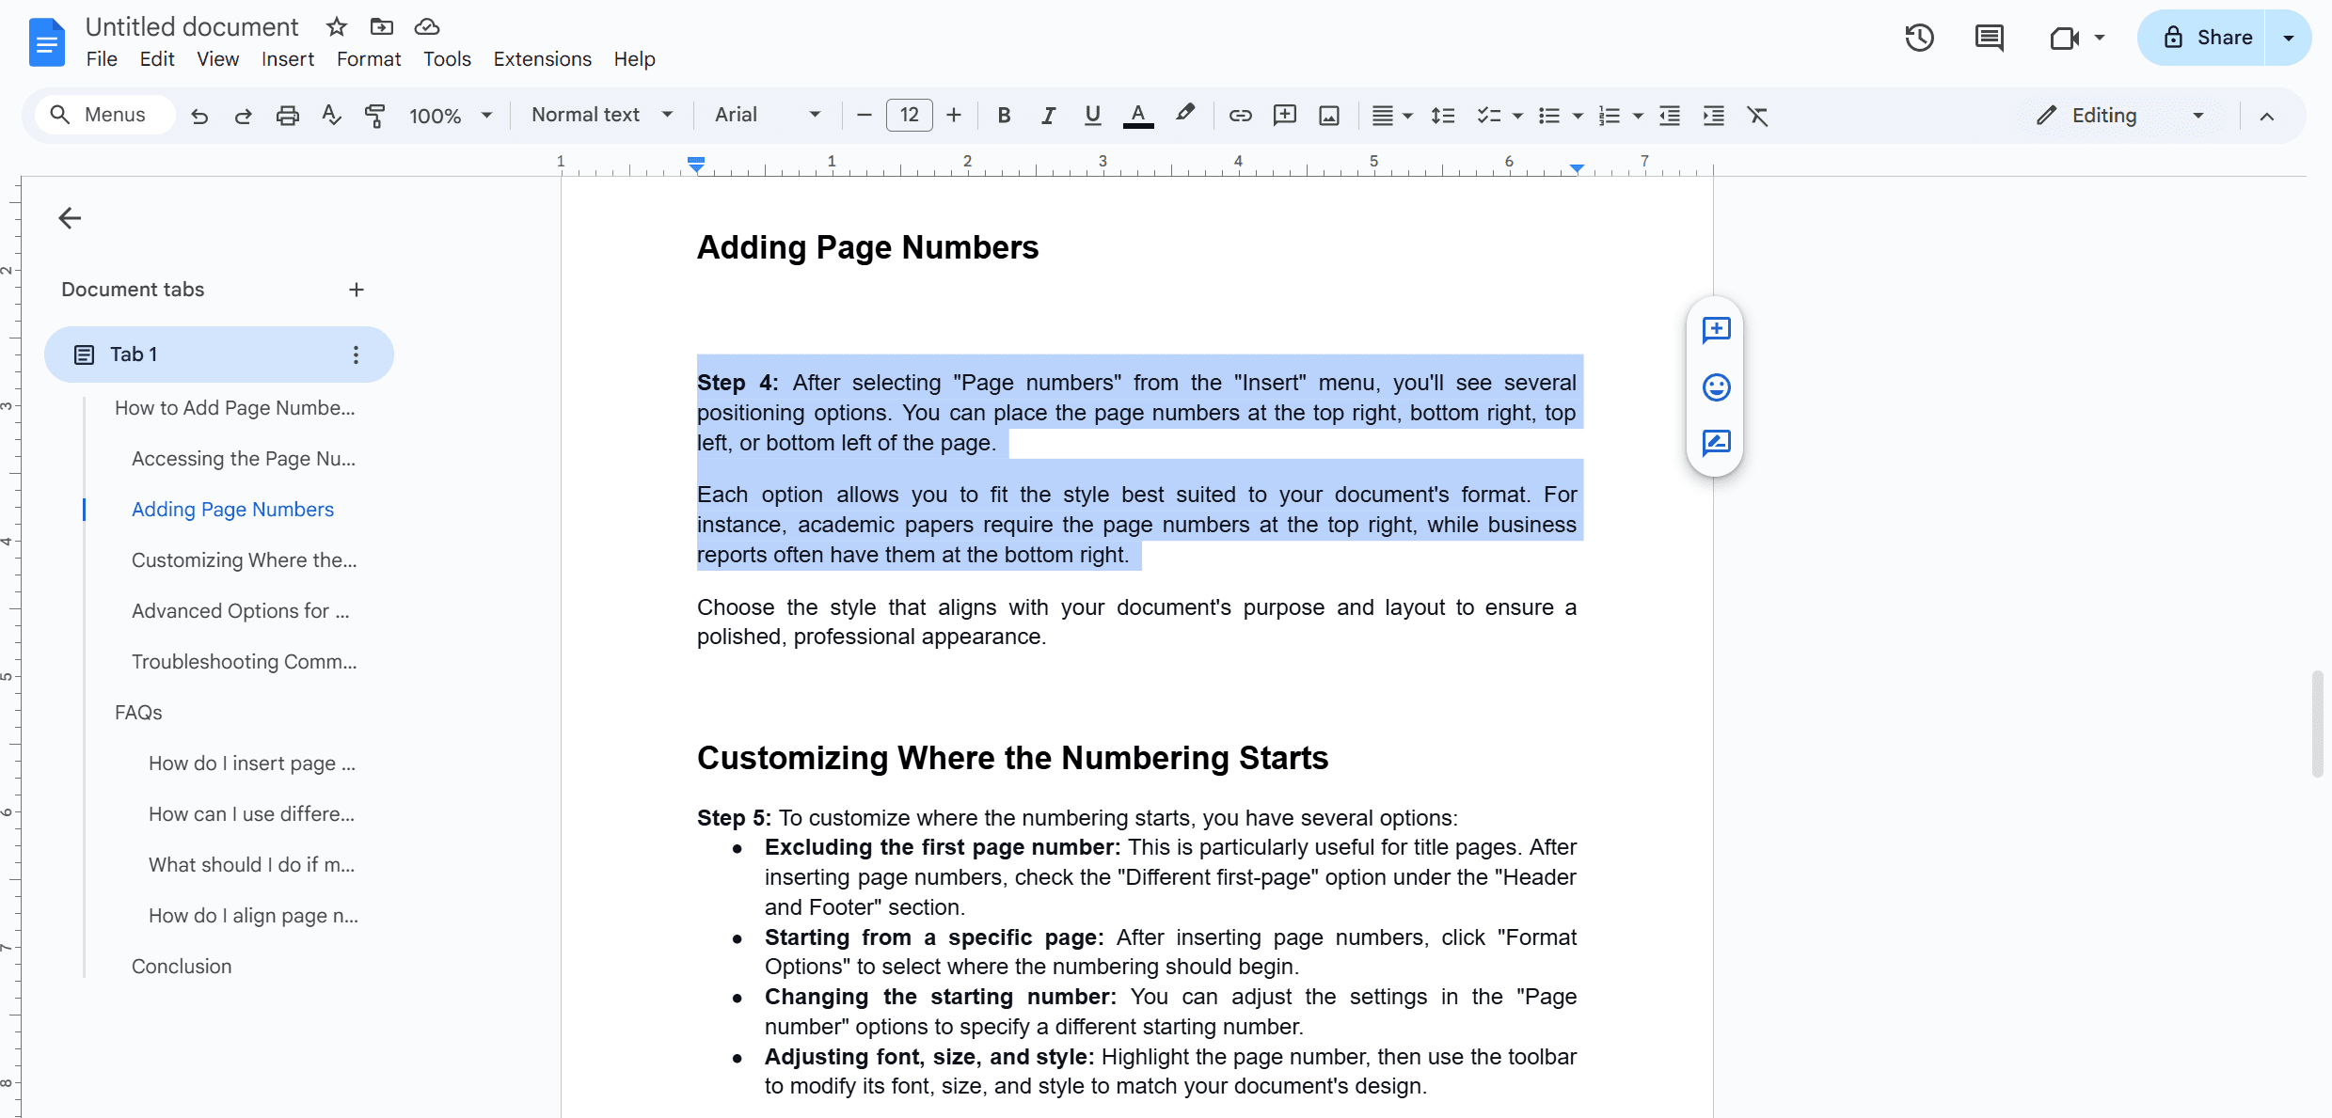Open the Insert menu

point(286,59)
